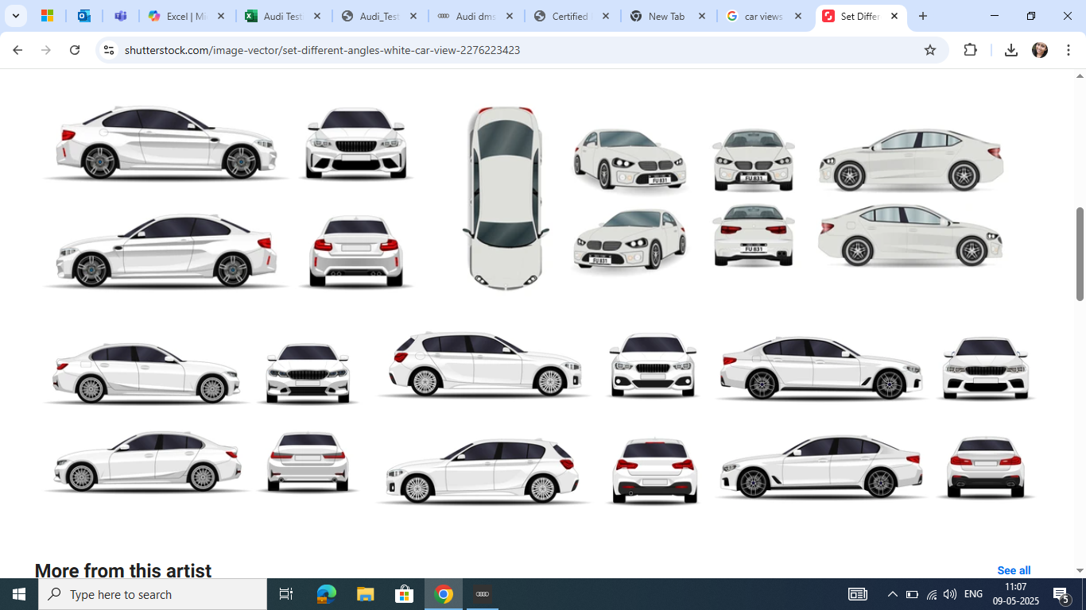Click the top-view white car image
Image resolution: width=1086 pixels, height=610 pixels.
(505, 198)
